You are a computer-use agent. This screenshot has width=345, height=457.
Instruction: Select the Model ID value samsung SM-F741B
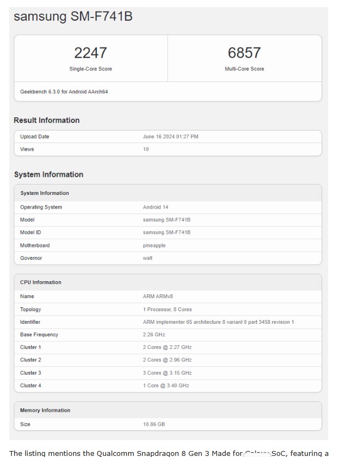tap(167, 232)
